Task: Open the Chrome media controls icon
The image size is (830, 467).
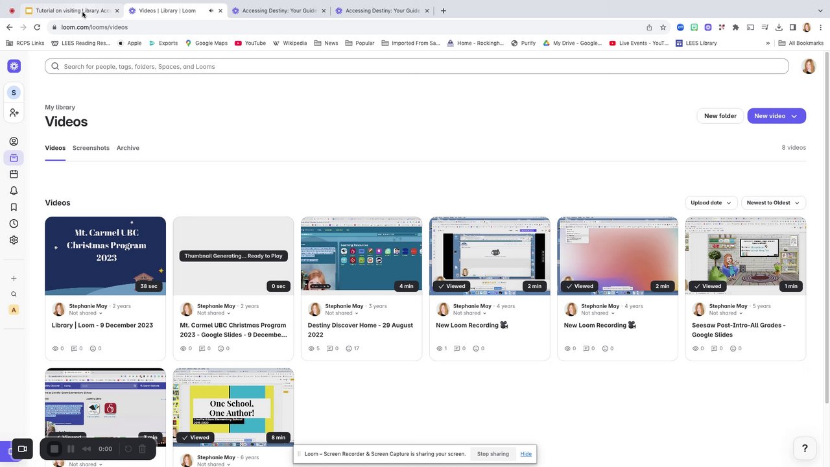Action: click(x=765, y=27)
